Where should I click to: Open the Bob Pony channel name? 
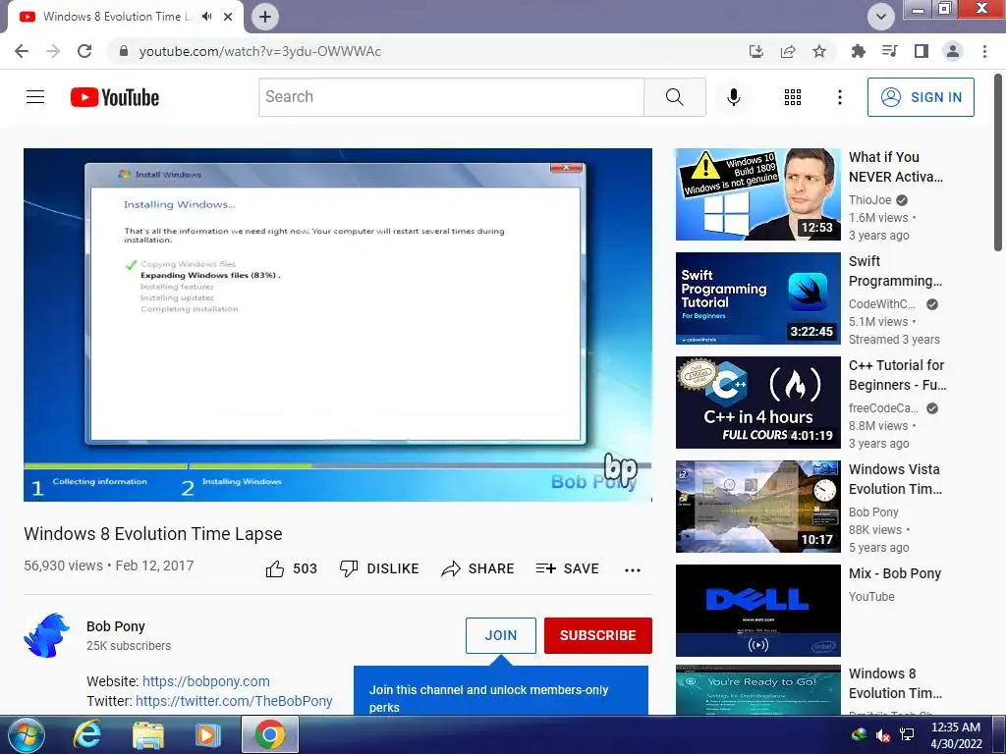(x=116, y=626)
